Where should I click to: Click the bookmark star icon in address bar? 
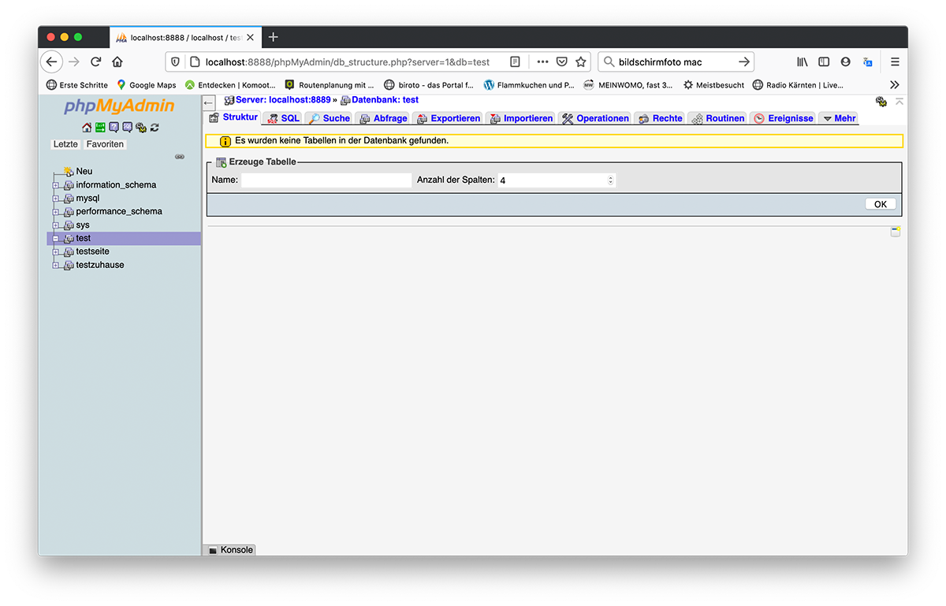(x=581, y=62)
